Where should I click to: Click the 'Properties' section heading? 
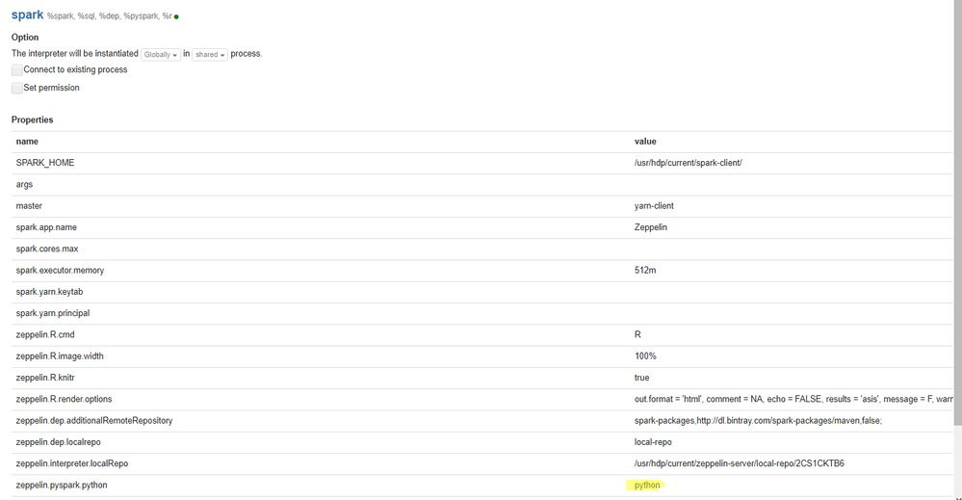click(x=32, y=119)
